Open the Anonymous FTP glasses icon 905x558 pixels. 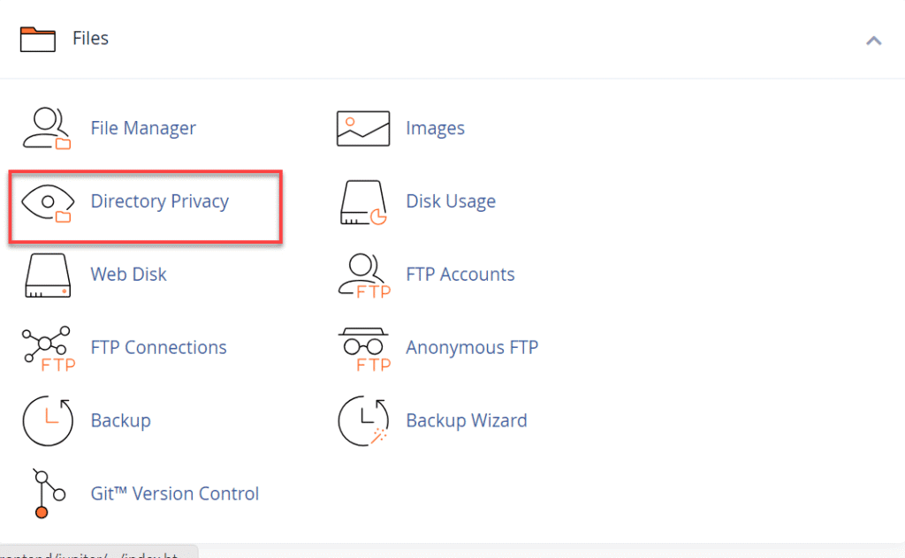click(x=363, y=349)
